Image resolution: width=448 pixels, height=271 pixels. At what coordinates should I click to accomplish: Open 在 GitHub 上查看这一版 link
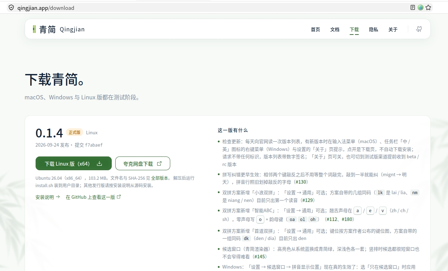coord(93,197)
